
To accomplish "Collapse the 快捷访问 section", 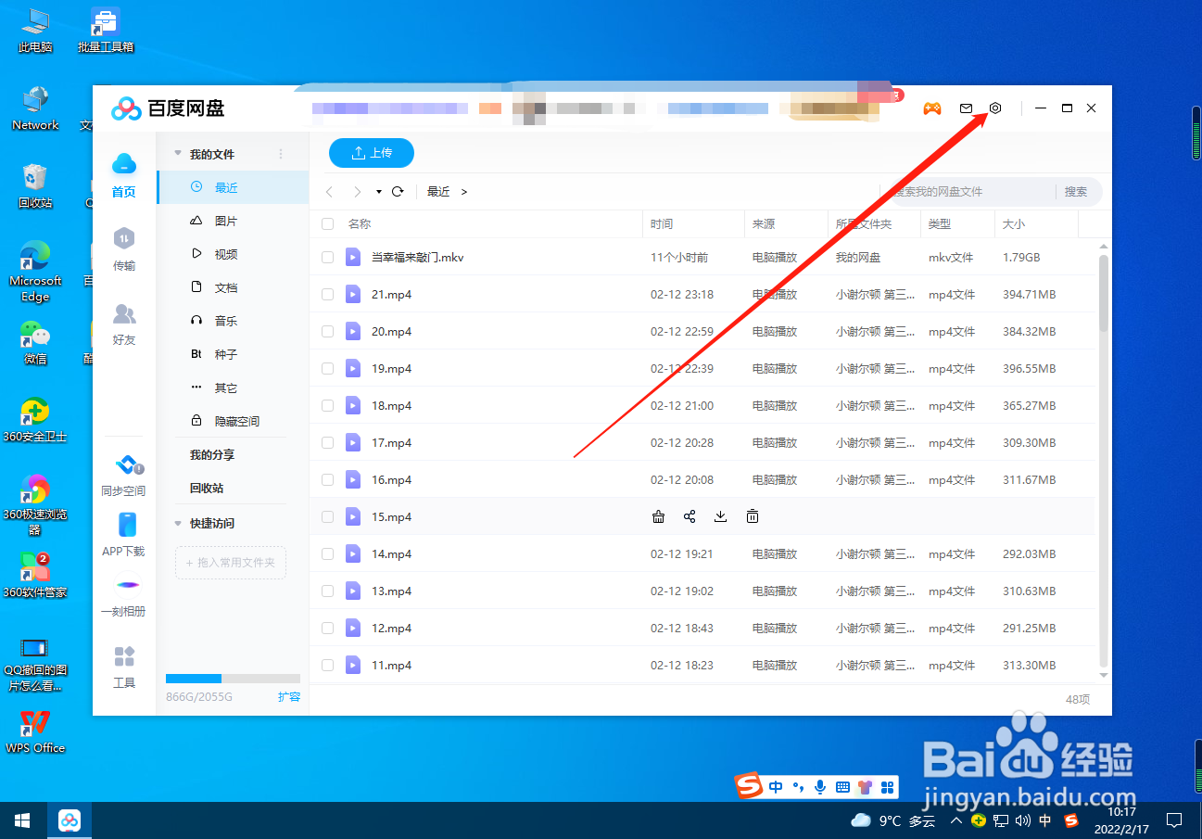I will click(x=177, y=521).
